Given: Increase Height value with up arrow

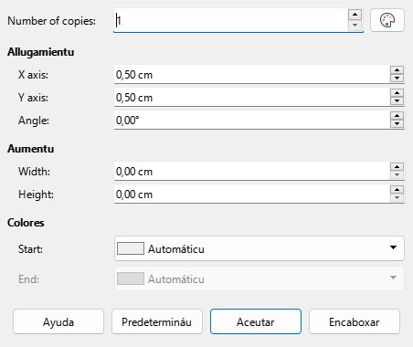Looking at the screenshot, I should click(x=397, y=190).
